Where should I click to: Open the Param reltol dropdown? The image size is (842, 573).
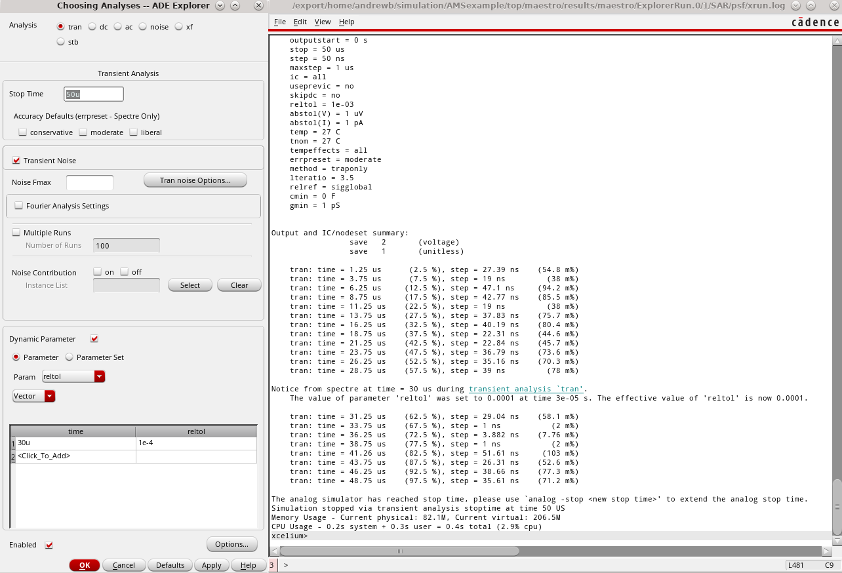(x=73, y=376)
